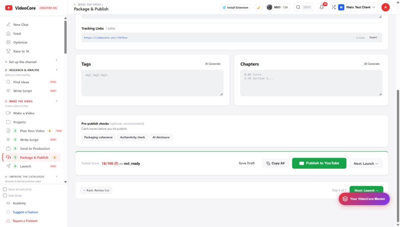
Task: Open the Optimize page
Action: 20,42
